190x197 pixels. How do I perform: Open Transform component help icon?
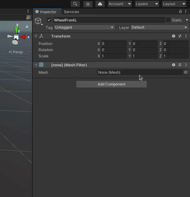pos(174,36)
